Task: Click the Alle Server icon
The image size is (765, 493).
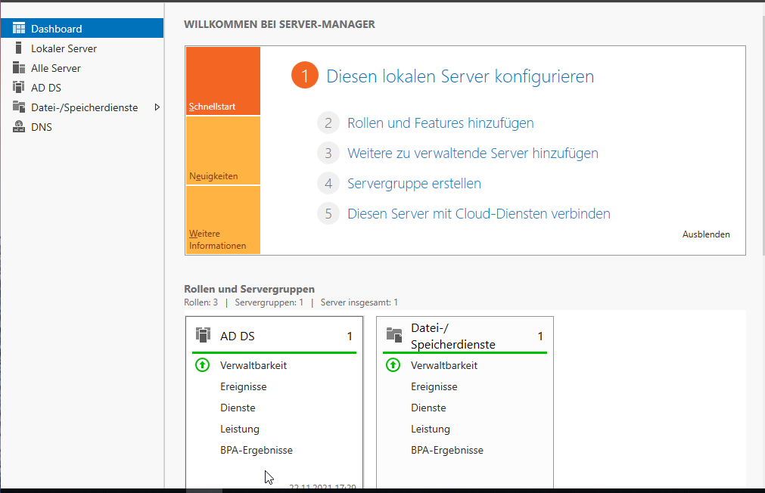Action: pyautogui.click(x=19, y=68)
